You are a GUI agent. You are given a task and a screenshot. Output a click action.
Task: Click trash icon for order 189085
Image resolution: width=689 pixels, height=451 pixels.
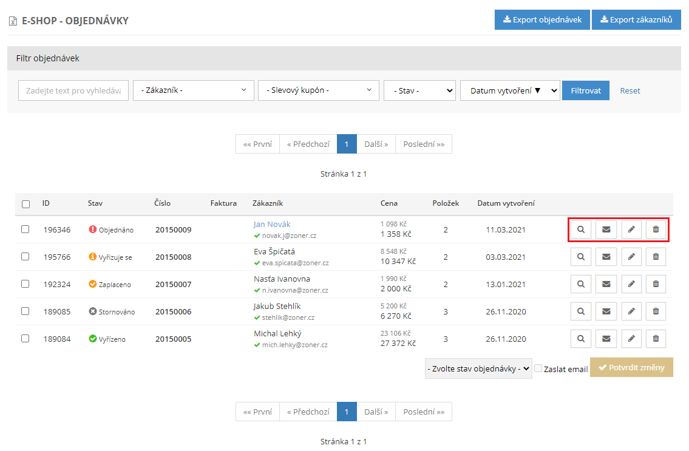tap(656, 311)
